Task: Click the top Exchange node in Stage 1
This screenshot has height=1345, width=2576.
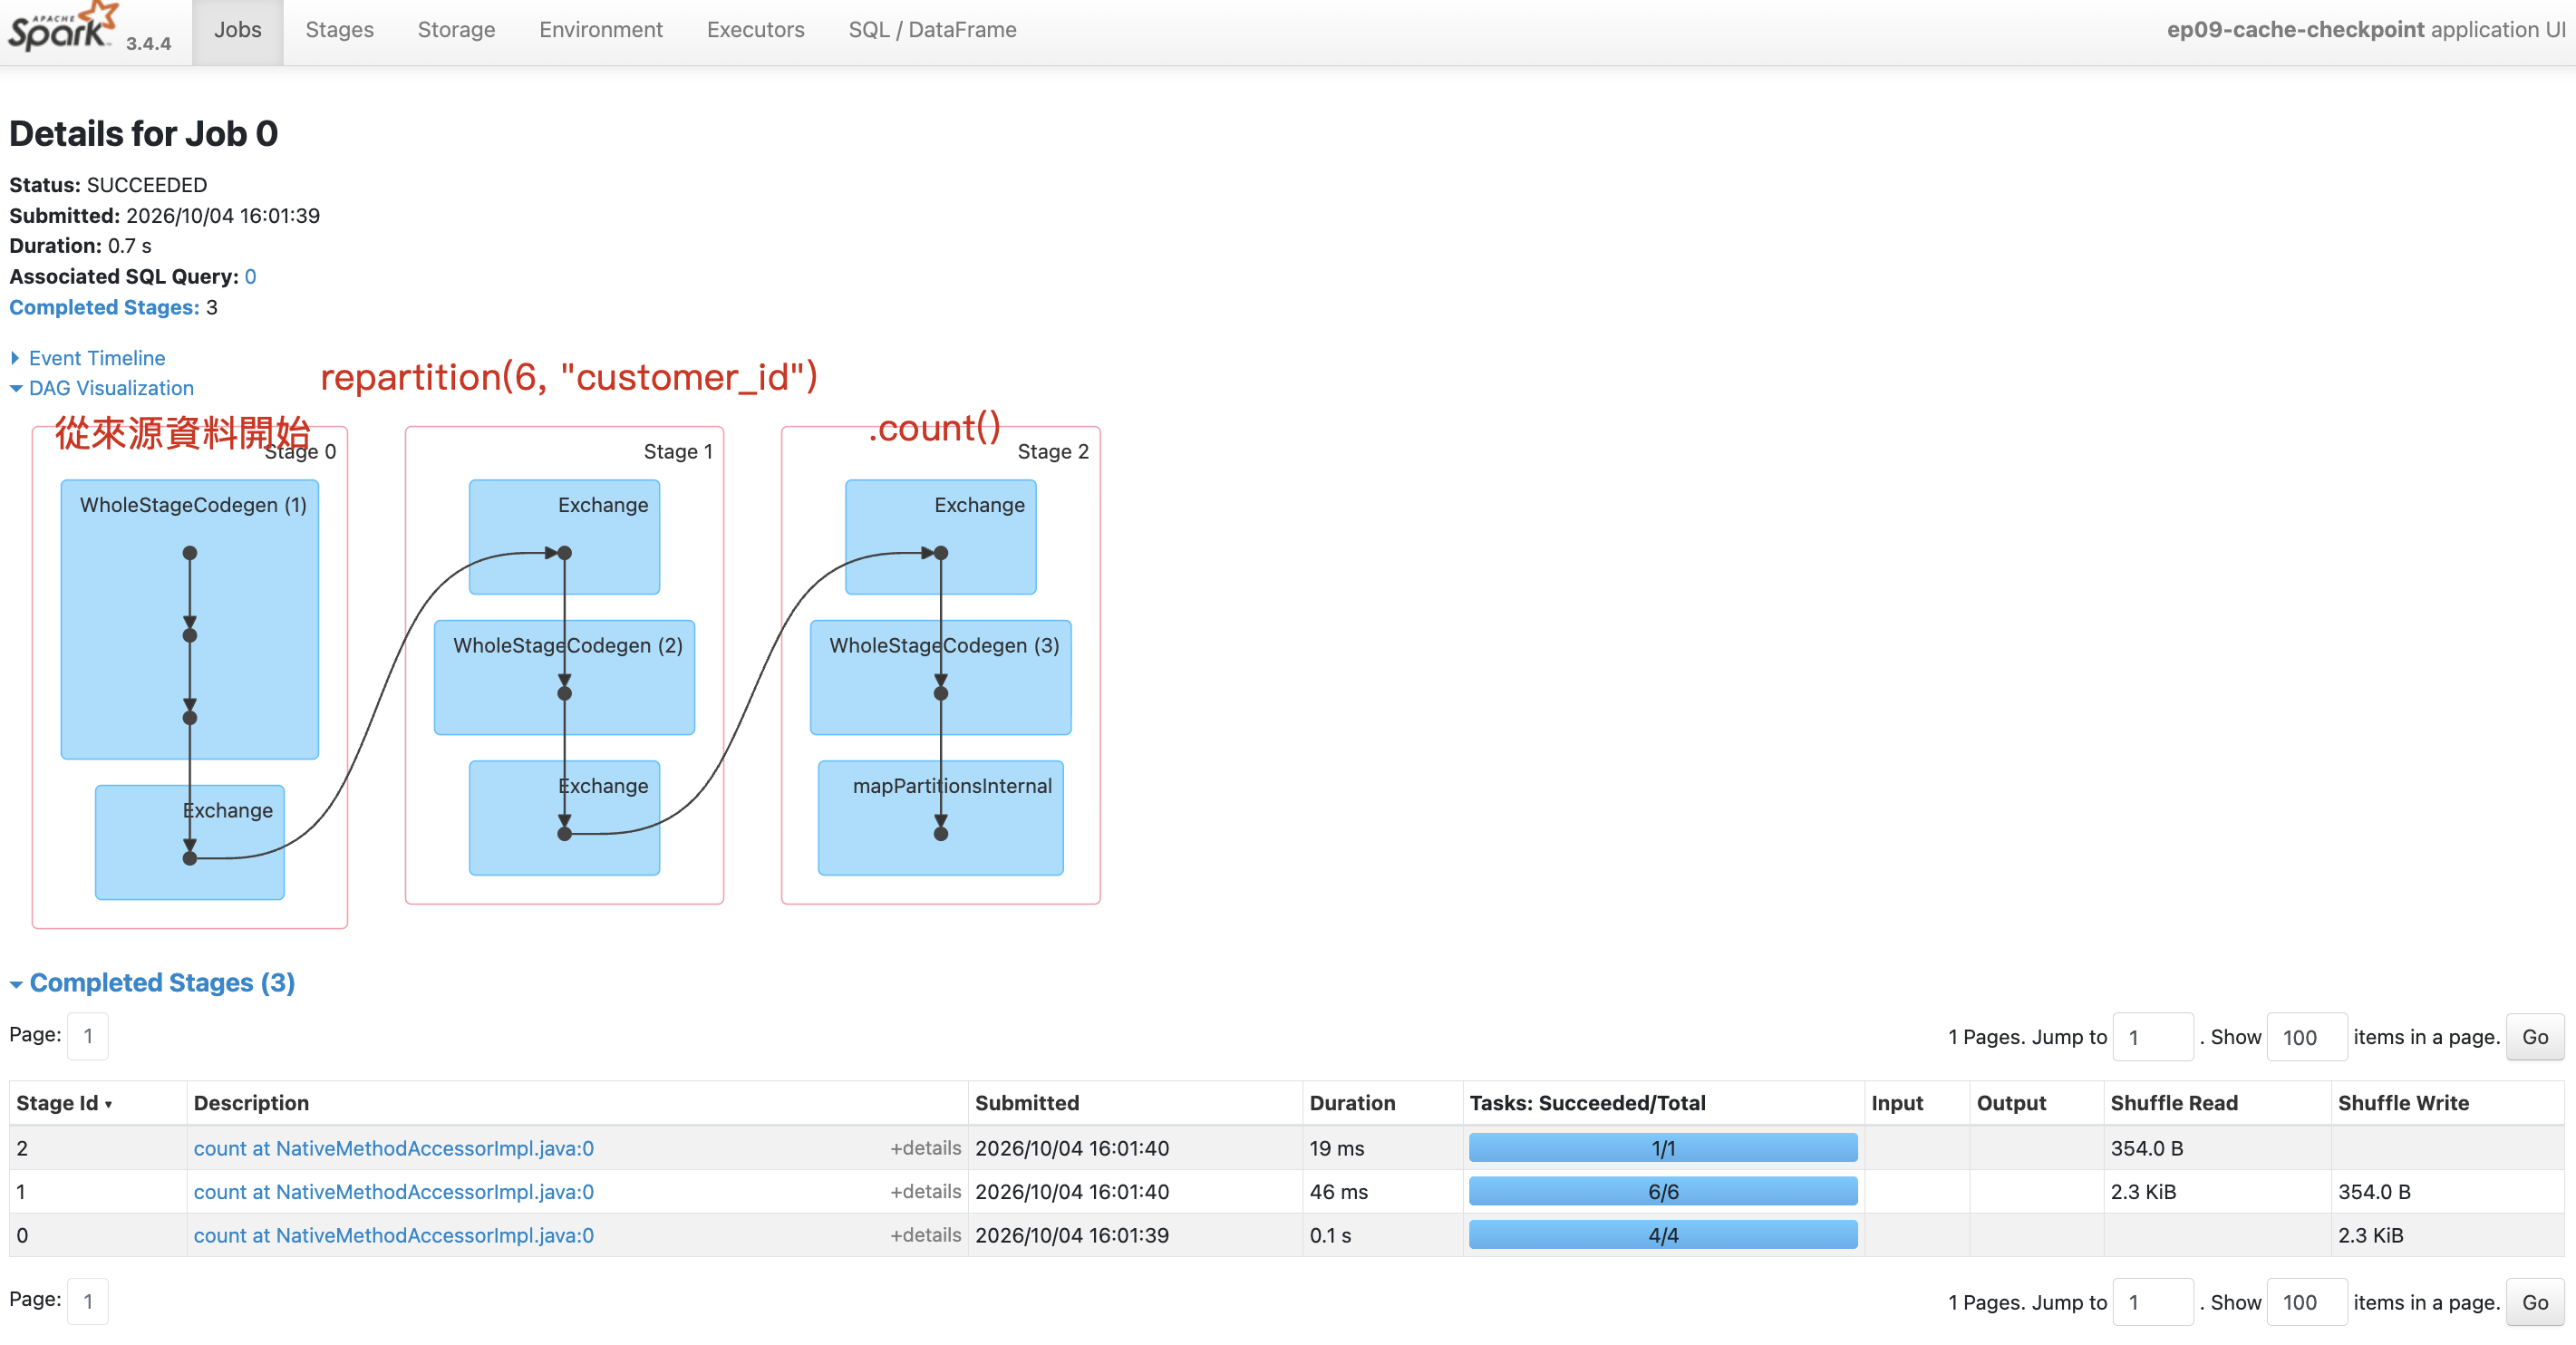Action: pyautogui.click(x=564, y=537)
